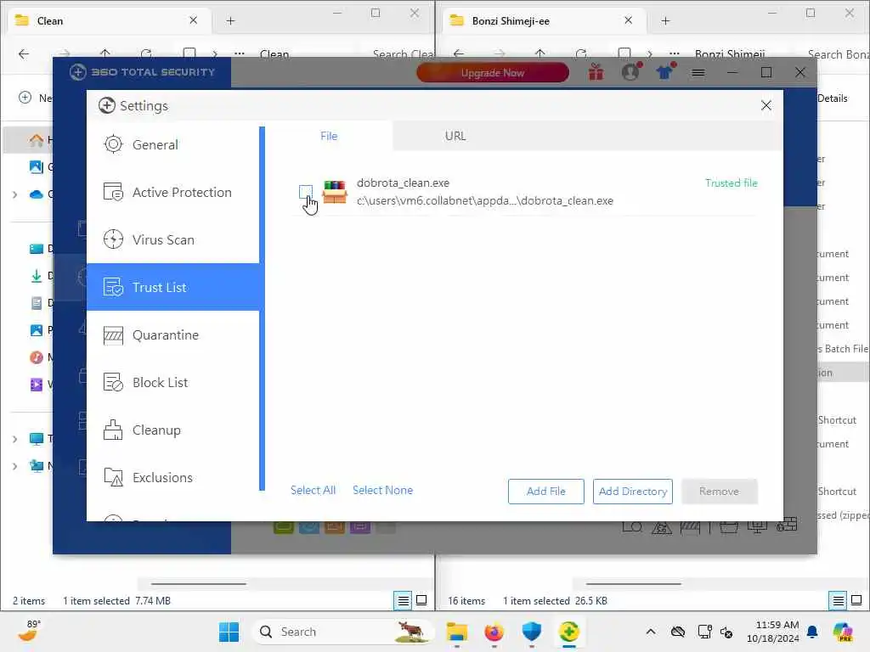Switch to the URL tab
The width and height of the screenshot is (870, 652).
click(455, 136)
